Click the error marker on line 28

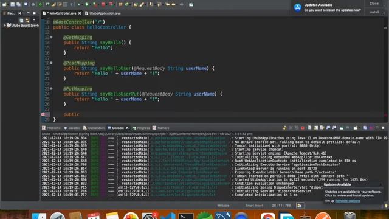(43, 114)
